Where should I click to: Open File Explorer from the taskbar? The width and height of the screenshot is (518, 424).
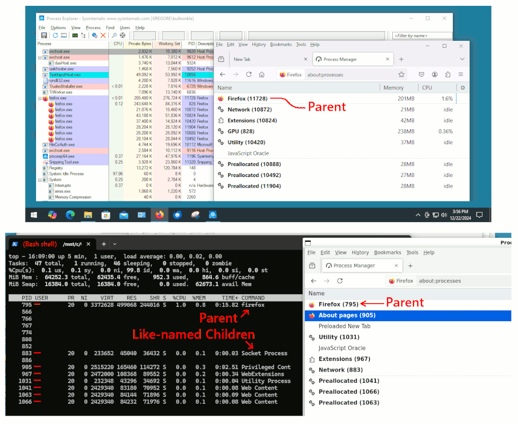coord(88,215)
